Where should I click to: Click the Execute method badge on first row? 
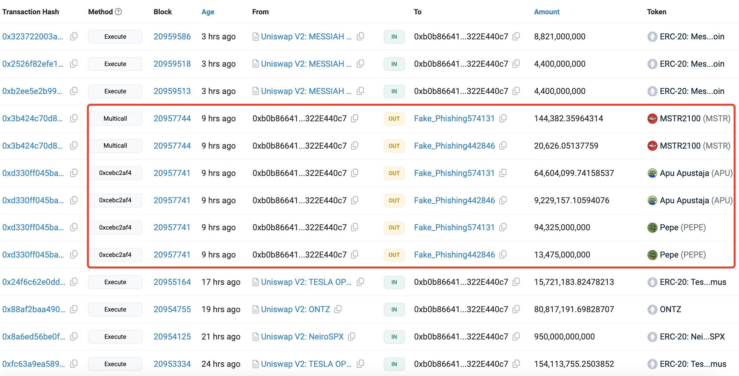(x=115, y=36)
